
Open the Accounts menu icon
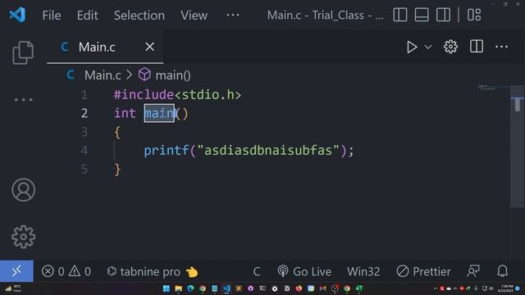(24, 189)
